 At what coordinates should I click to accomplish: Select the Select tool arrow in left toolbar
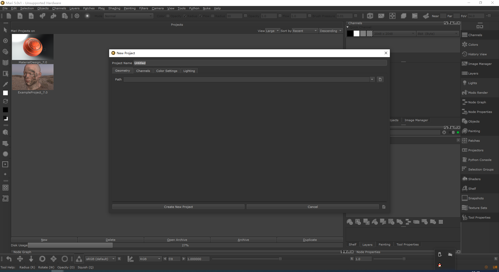(5, 30)
